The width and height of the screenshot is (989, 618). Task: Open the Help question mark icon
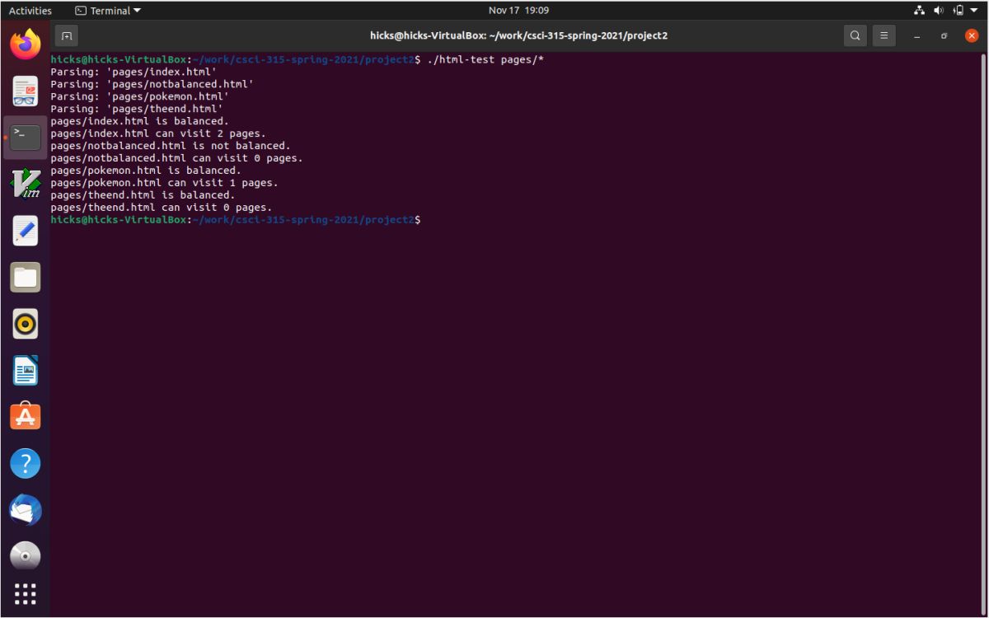(26, 463)
